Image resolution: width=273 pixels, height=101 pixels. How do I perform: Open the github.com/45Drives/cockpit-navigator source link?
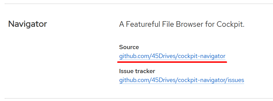click(172, 56)
